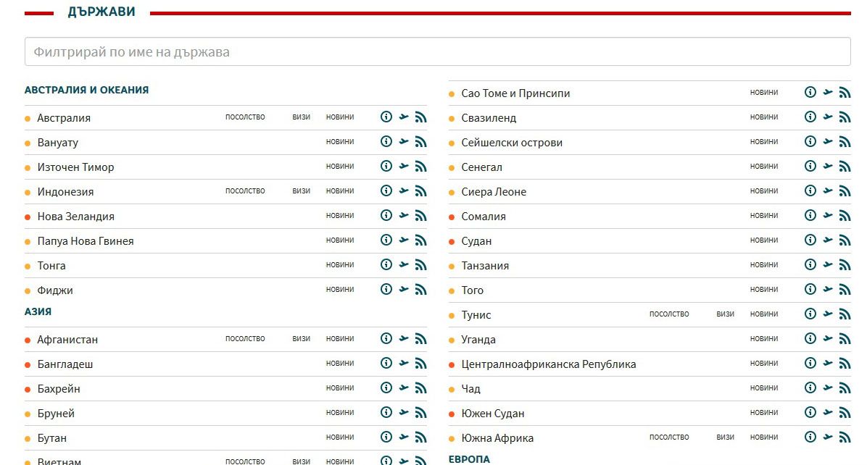Click the airplane icon for Тунис
Viewport: 867px width, 465px height.
(x=828, y=314)
